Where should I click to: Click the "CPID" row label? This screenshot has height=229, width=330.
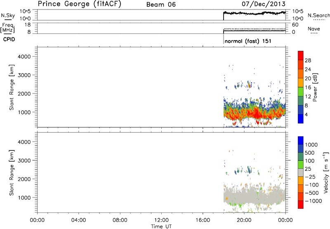(9, 39)
